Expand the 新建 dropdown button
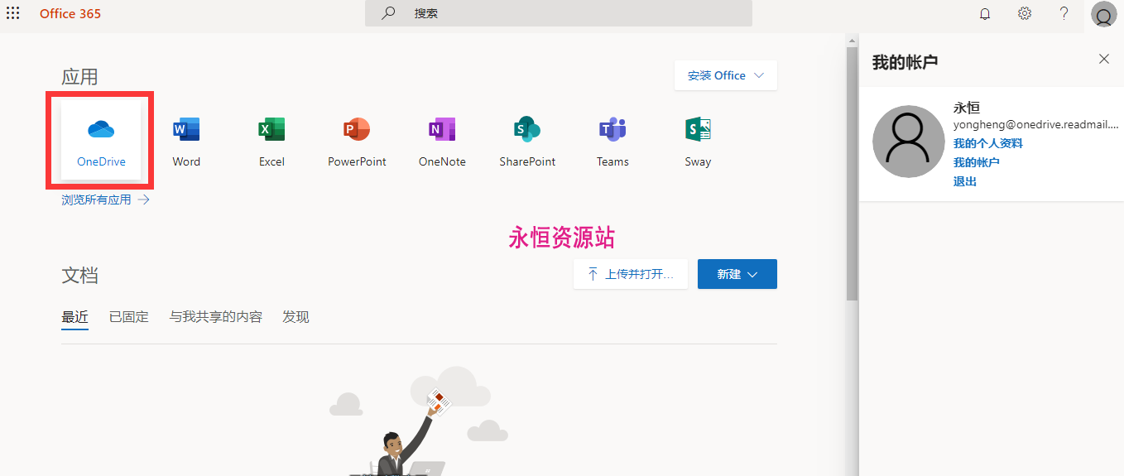This screenshot has height=476, width=1124. point(737,274)
